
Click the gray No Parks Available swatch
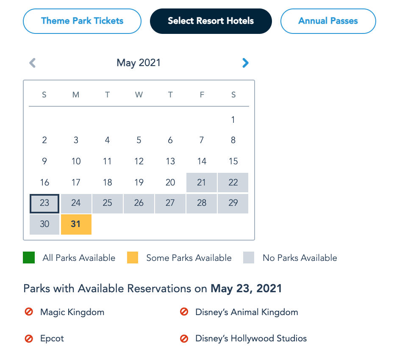pos(249,258)
